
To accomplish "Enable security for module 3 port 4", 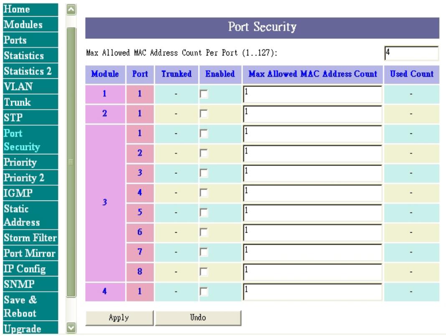I will [204, 193].
